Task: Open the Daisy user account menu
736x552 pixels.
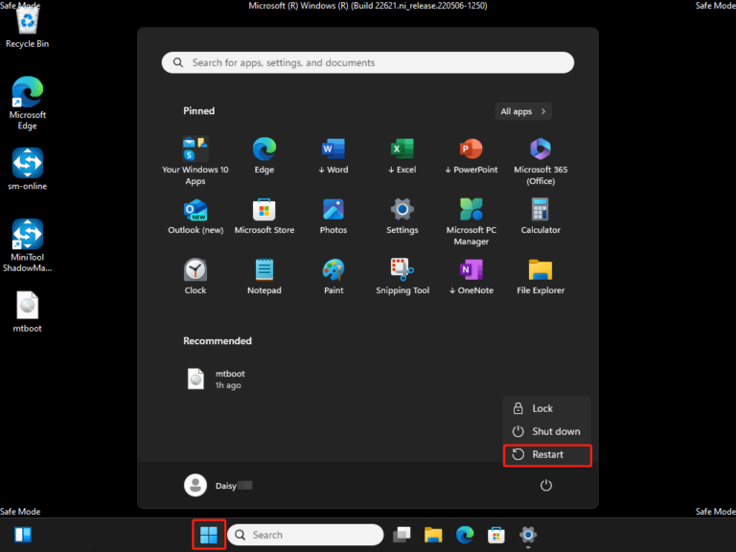Action: pos(218,485)
